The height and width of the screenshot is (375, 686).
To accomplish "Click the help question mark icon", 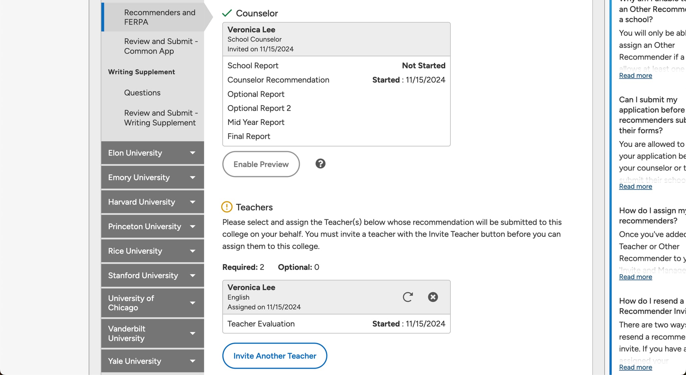I will pyautogui.click(x=320, y=164).
